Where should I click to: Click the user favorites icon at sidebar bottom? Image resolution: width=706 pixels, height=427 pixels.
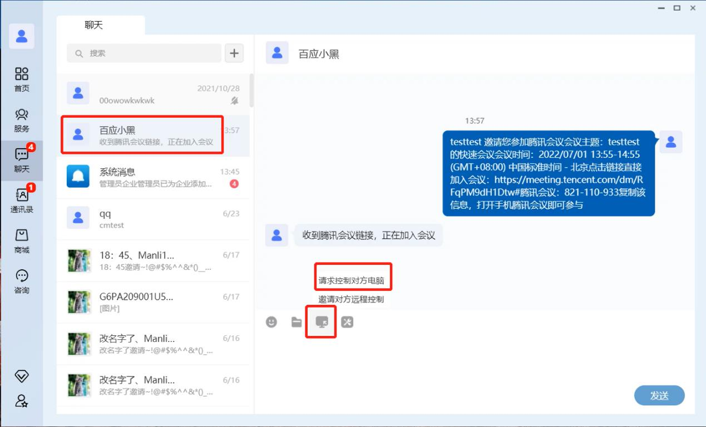[x=22, y=401]
